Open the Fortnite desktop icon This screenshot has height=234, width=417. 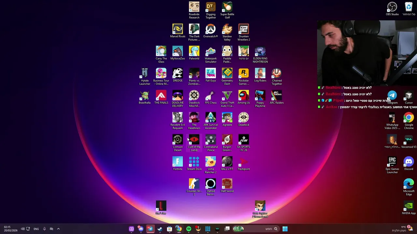pos(178,163)
